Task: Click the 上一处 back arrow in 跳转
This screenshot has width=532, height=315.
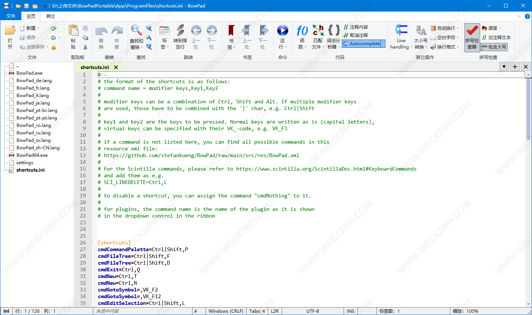Action: (196, 30)
